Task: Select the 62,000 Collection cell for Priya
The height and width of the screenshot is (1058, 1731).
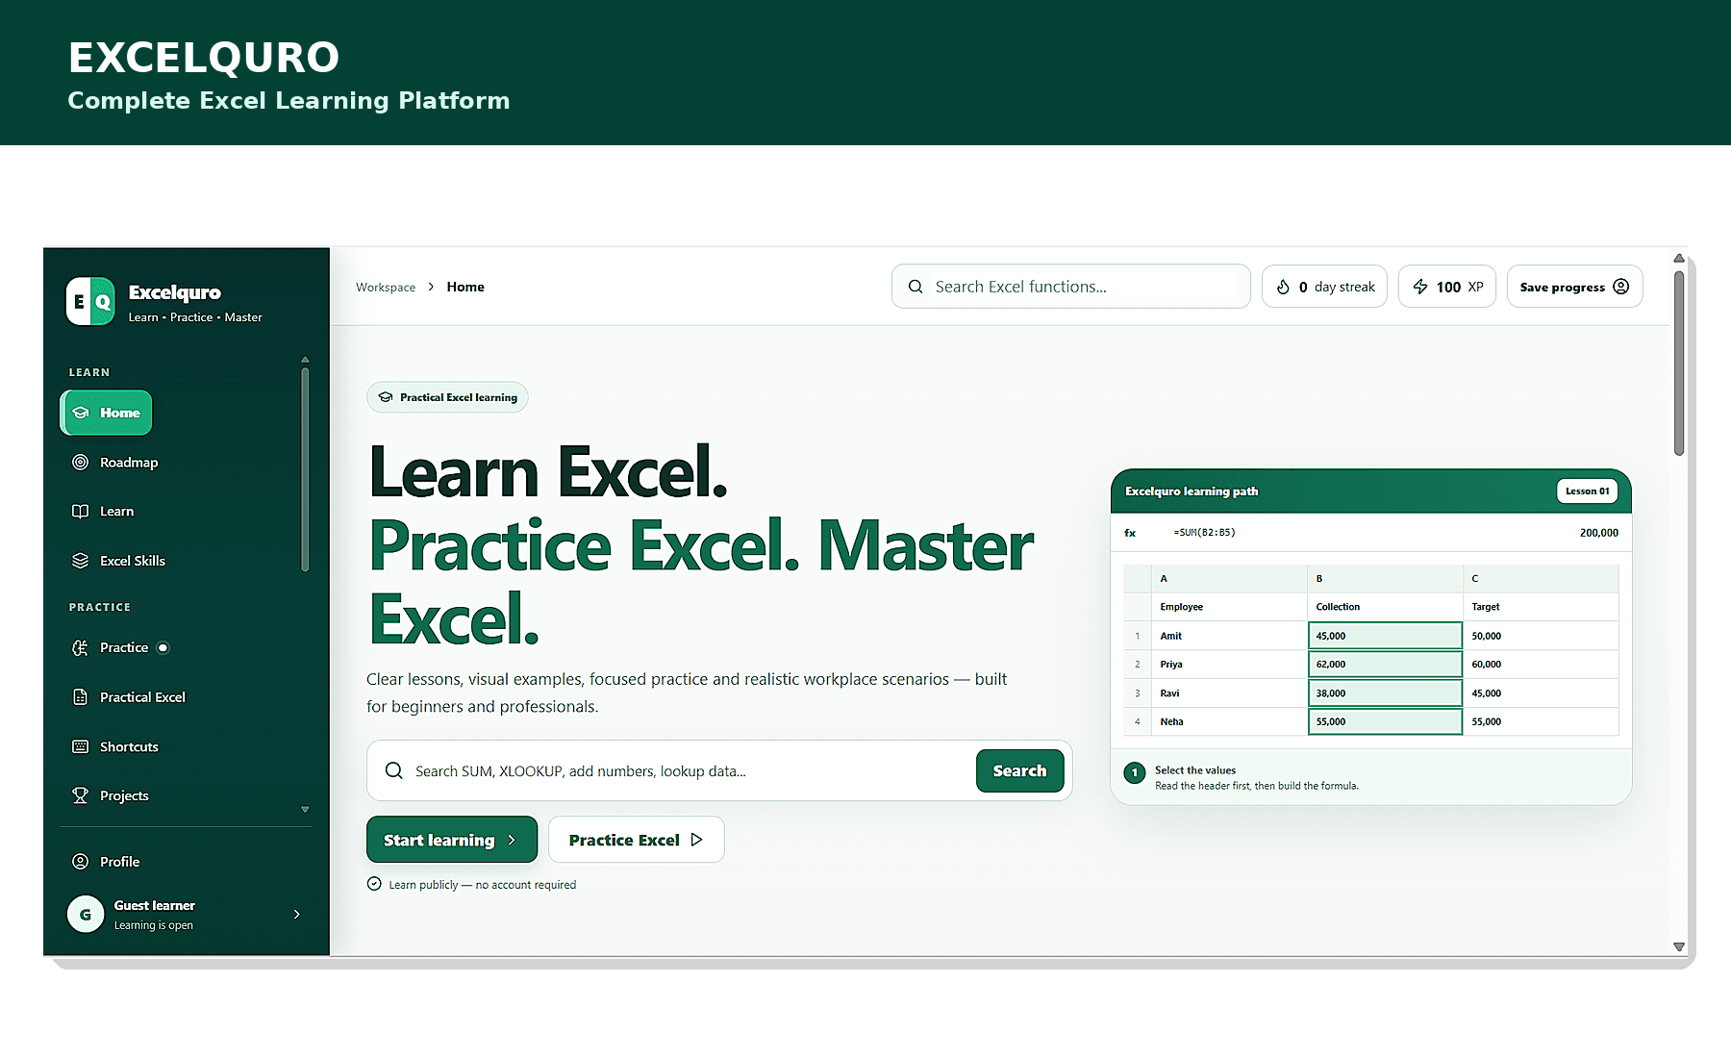Action: tap(1386, 665)
